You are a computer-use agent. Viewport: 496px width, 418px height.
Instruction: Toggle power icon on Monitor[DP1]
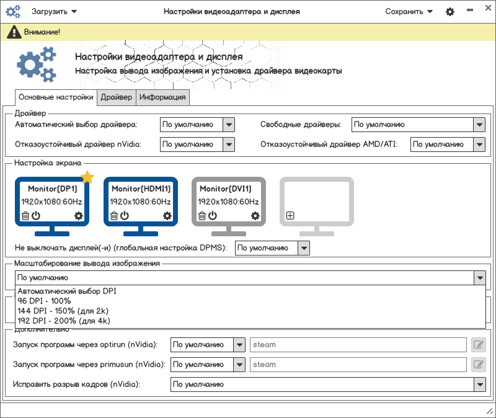coord(36,216)
